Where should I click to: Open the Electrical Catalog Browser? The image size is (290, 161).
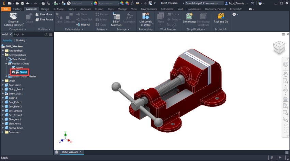[13, 19]
